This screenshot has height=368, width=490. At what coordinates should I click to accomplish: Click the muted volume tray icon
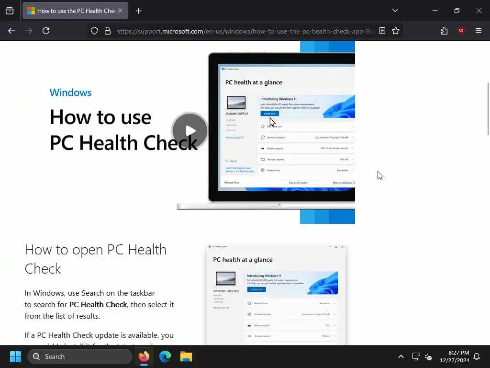[428, 356]
